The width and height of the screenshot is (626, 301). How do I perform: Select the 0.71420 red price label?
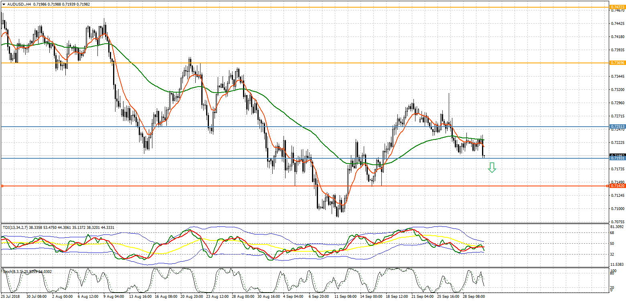(617, 186)
